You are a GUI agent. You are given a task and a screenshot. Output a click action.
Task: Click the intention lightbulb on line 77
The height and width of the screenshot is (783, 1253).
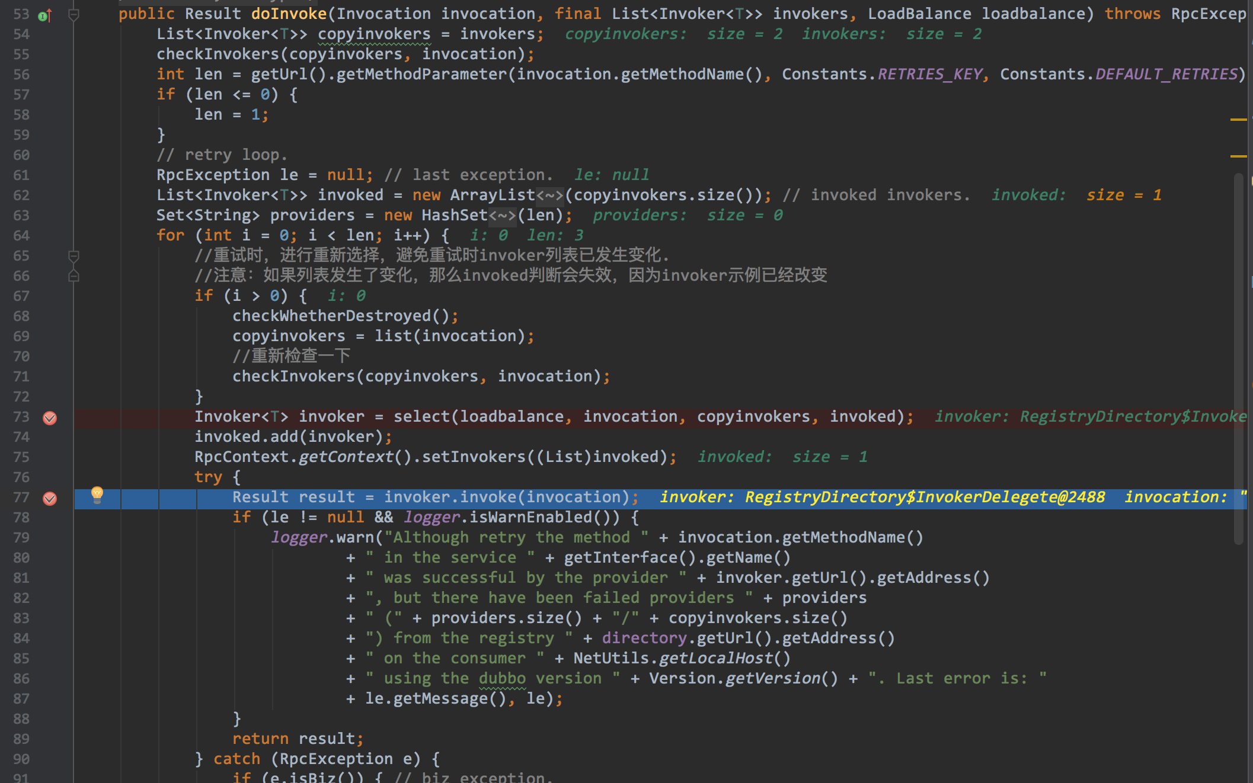(97, 495)
